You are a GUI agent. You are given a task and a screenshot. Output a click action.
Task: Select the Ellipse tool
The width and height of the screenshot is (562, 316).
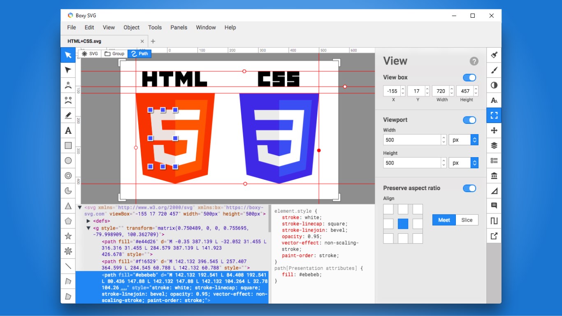pyautogui.click(x=68, y=160)
